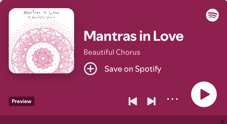
Task: Click the triangle inside the play circle
Action: click(205, 94)
